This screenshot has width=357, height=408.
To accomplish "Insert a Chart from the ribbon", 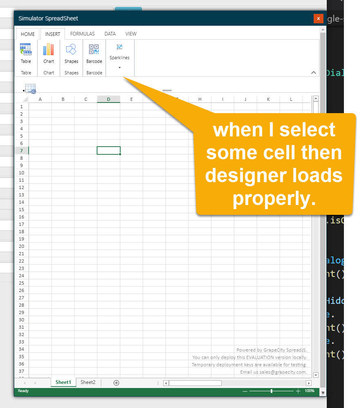I will (x=49, y=49).
